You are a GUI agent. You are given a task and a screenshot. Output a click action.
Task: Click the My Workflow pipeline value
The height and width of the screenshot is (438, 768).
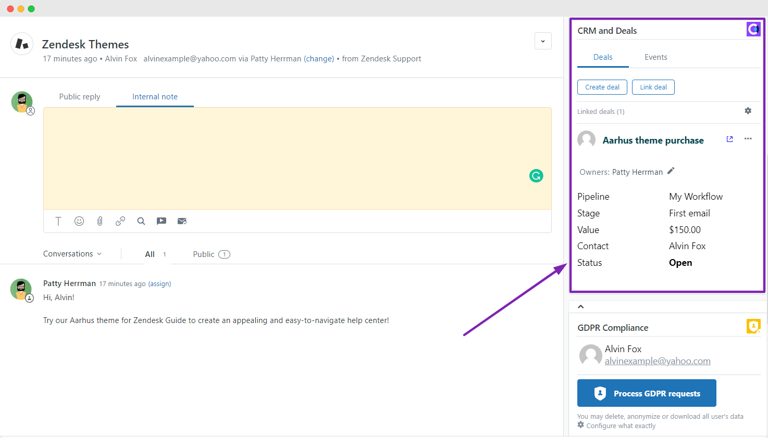pos(696,197)
